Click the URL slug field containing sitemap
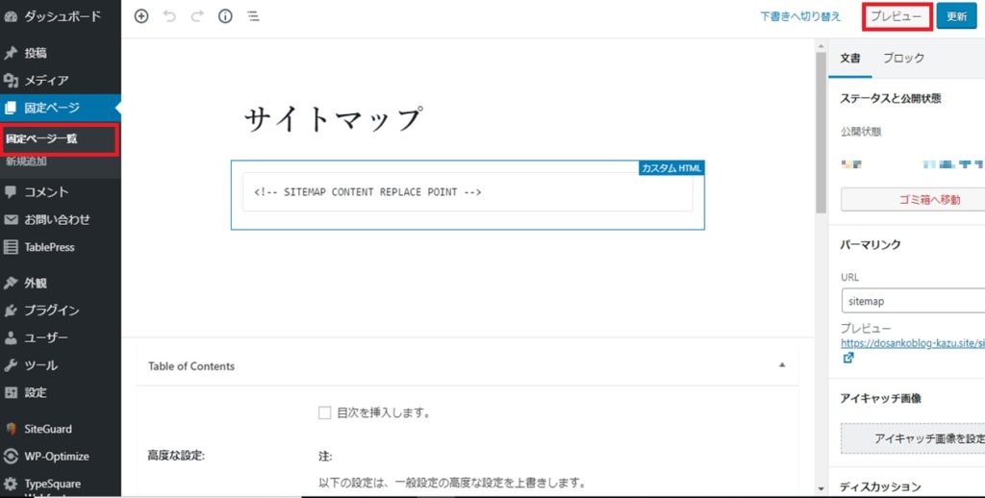Screen dimensions: 985x498 coord(913,301)
